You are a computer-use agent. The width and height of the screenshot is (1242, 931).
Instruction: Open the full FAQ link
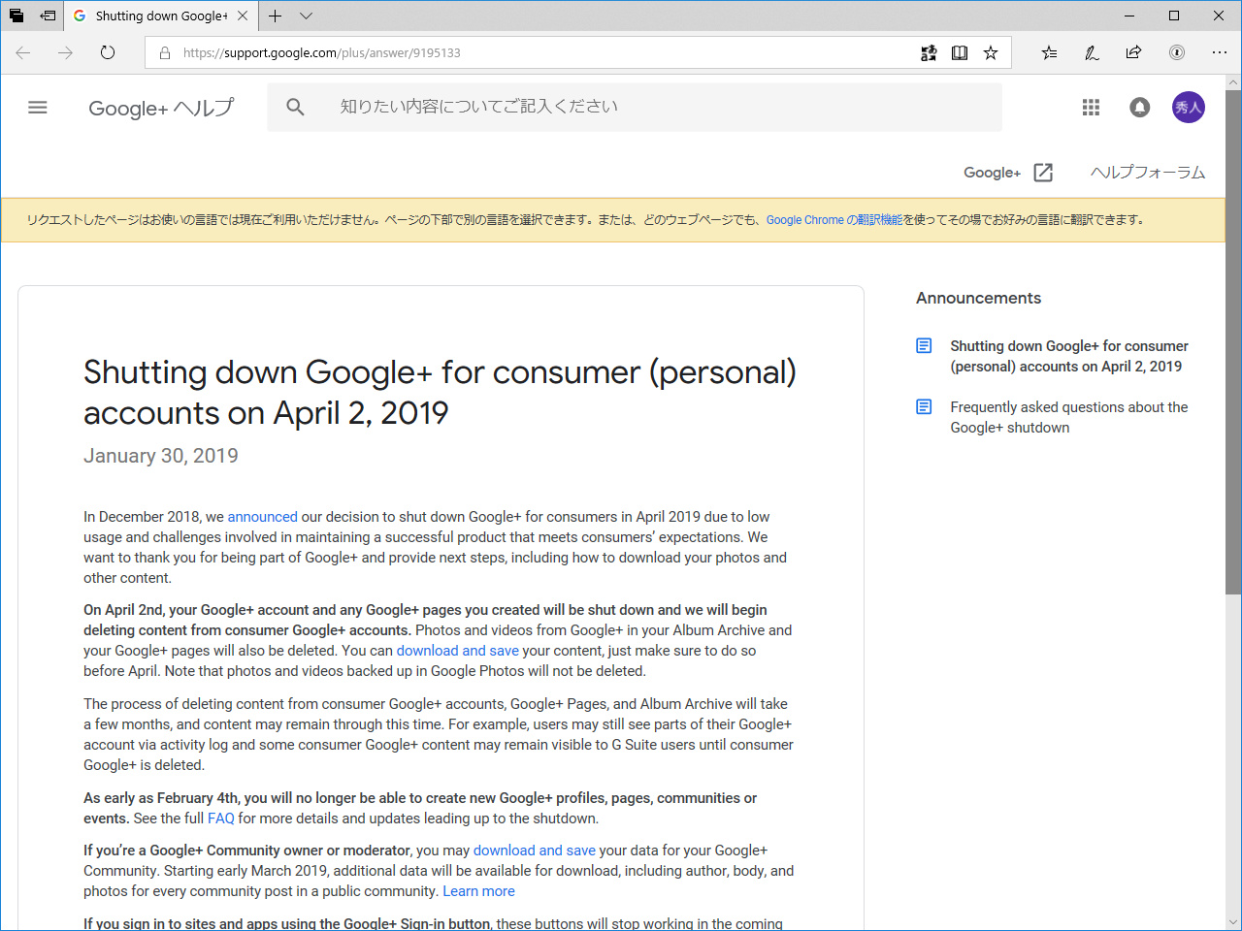click(220, 818)
